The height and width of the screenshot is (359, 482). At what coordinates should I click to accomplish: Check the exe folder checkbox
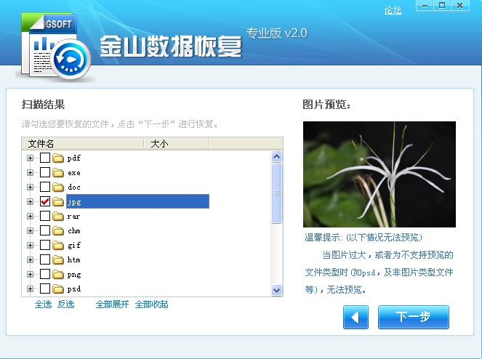tap(45, 172)
